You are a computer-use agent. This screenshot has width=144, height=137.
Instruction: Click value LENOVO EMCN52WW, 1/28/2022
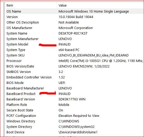tap(84, 66)
